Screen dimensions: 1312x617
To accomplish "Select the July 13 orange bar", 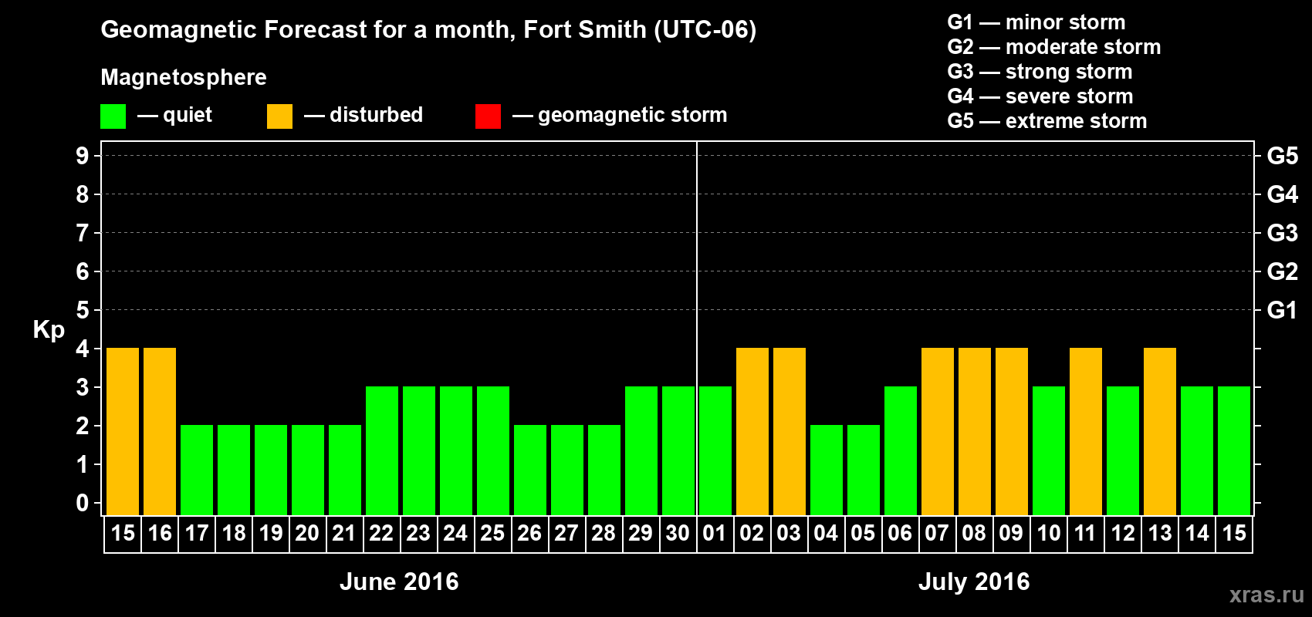I will click(x=1160, y=432).
